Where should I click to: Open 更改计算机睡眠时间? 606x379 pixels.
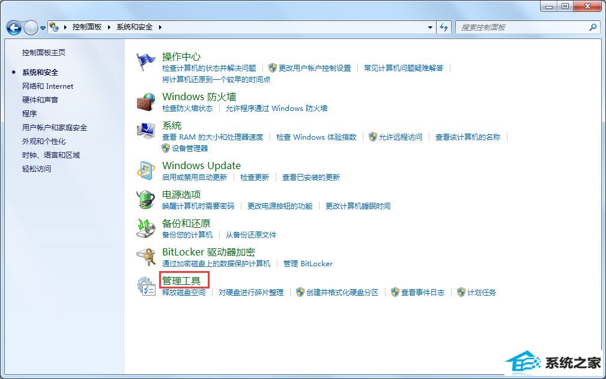tap(358, 206)
